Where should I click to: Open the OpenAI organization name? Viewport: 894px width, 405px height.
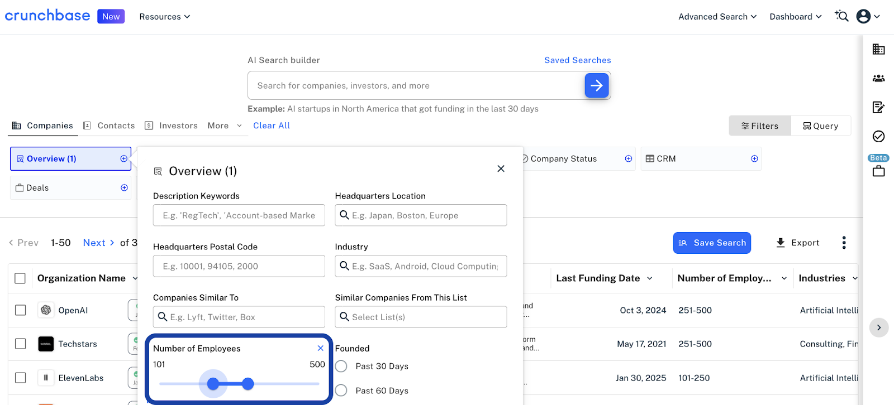tap(73, 310)
